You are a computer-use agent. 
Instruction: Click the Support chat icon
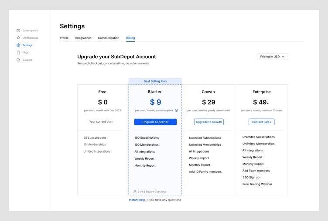(18, 60)
